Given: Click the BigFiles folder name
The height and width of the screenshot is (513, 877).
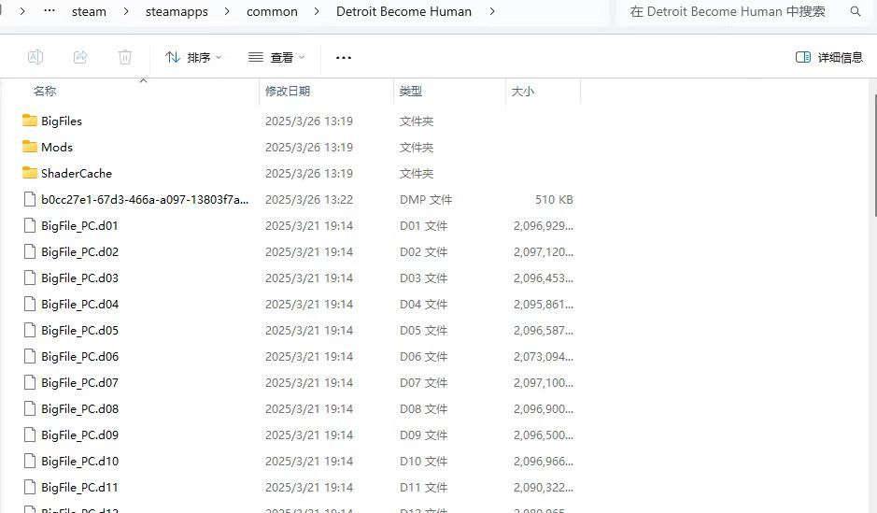Looking at the screenshot, I should click(62, 121).
